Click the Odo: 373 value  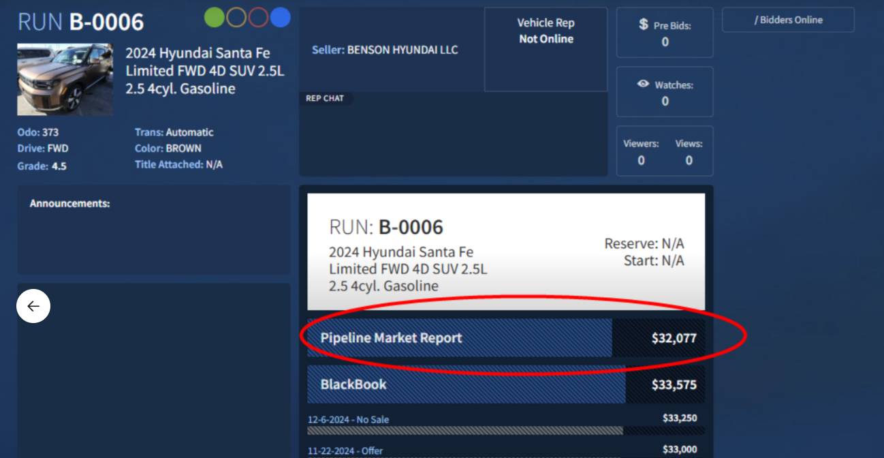click(x=38, y=132)
